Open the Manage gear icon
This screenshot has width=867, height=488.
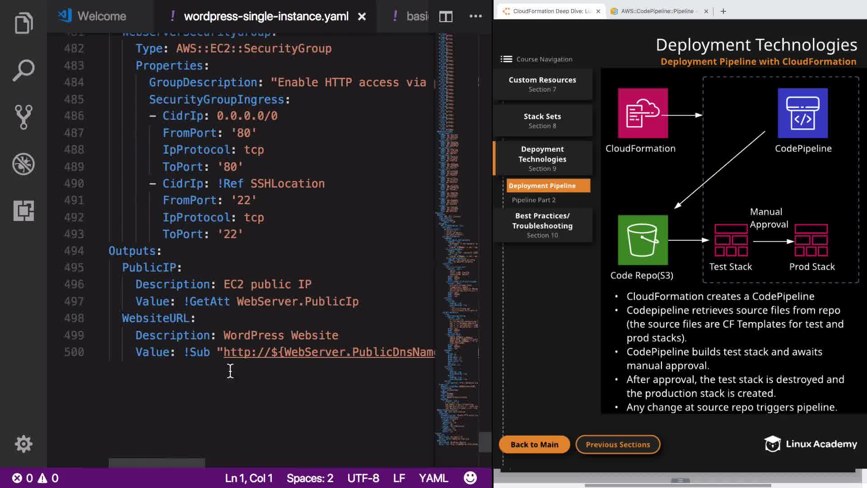click(23, 444)
